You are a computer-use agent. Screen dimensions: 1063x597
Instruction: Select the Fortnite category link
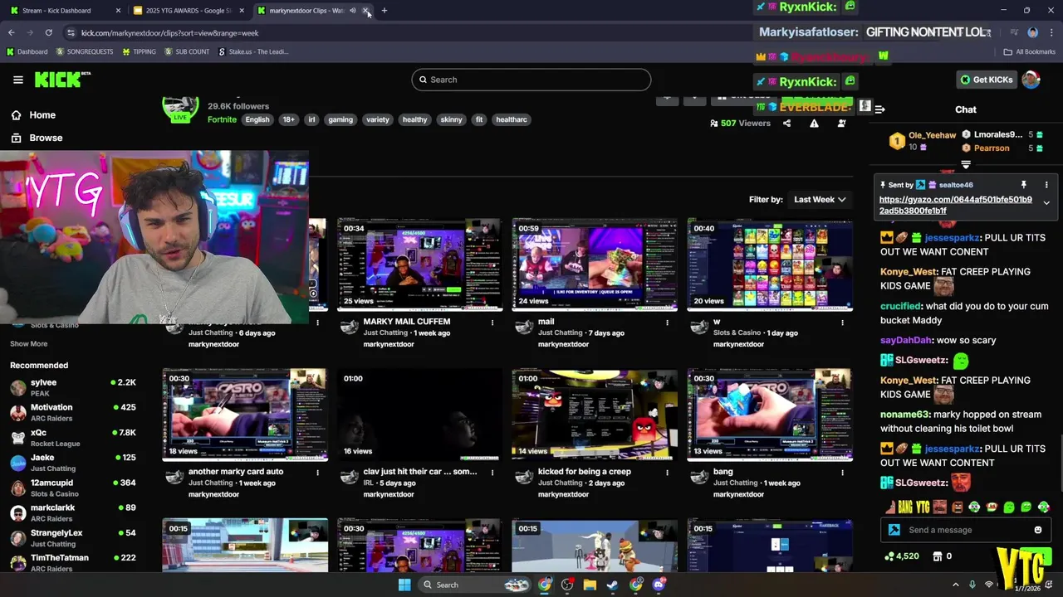pyautogui.click(x=222, y=119)
